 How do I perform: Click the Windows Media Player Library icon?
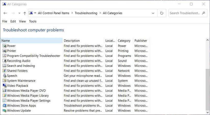(4, 96)
